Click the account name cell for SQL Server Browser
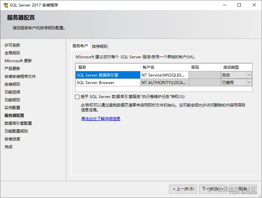The height and width of the screenshot is (198, 262). pyautogui.click(x=164, y=83)
